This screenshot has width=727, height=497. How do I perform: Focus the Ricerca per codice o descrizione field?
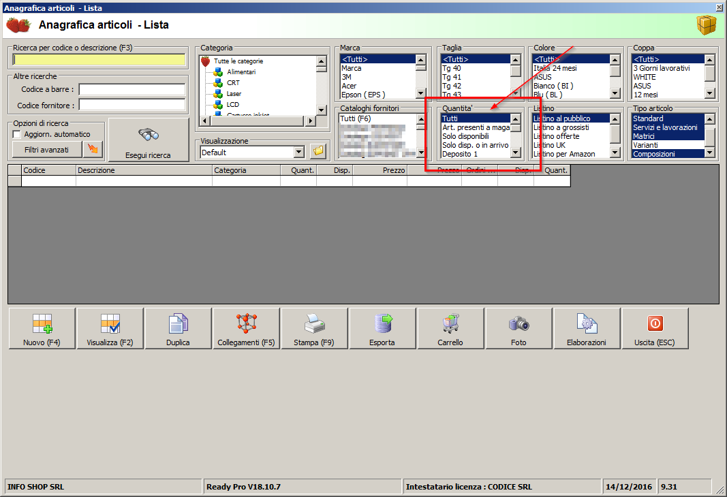[99, 59]
